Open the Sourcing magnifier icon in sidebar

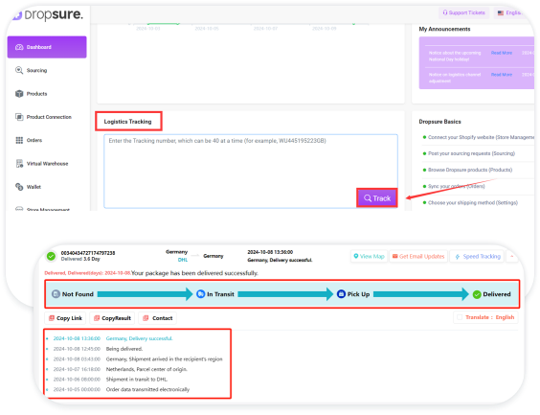[19, 70]
